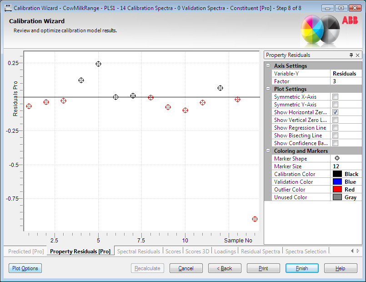
Task: Open the Loadings tab
Action: coord(225,251)
